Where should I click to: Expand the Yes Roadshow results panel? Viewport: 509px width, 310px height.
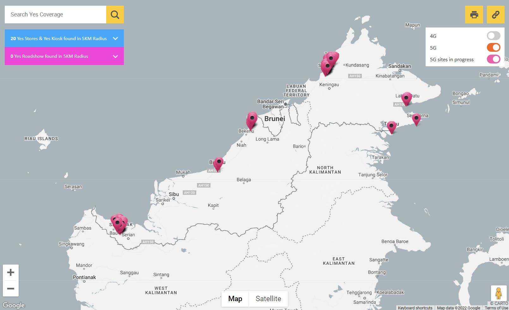pos(115,57)
